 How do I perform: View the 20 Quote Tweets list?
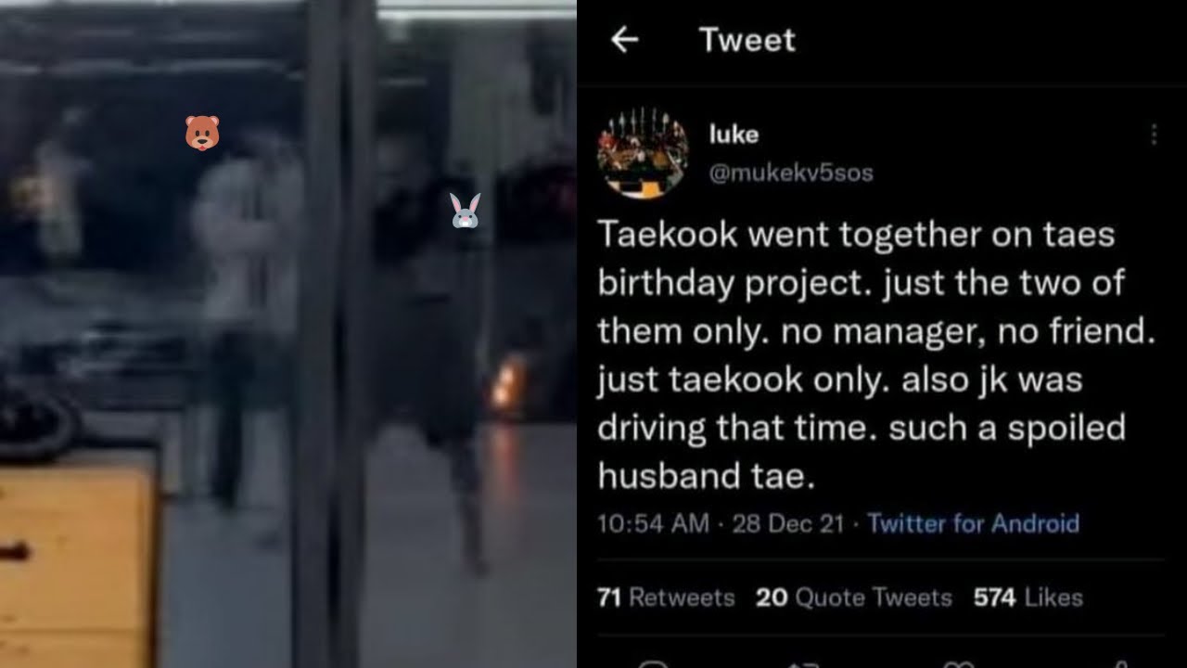854,597
